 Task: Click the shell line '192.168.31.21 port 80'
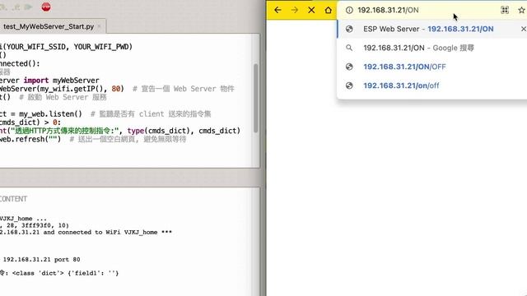pyautogui.click(x=41, y=260)
